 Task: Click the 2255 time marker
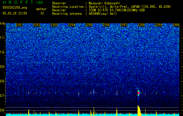click(x=89, y=25)
